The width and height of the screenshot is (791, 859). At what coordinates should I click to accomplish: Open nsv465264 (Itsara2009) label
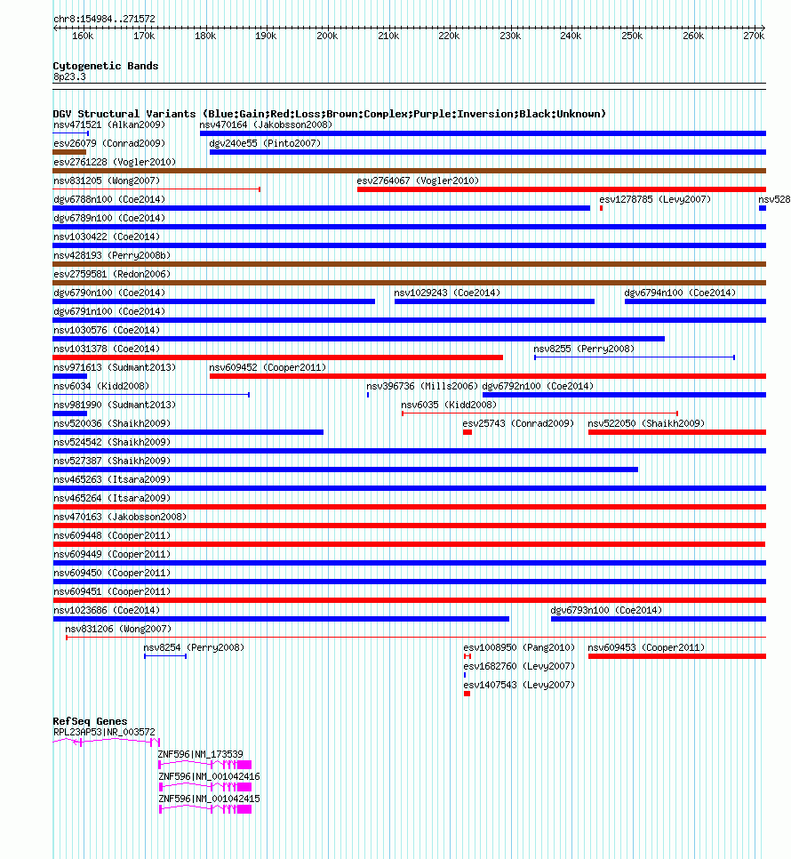tap(112, 497)
